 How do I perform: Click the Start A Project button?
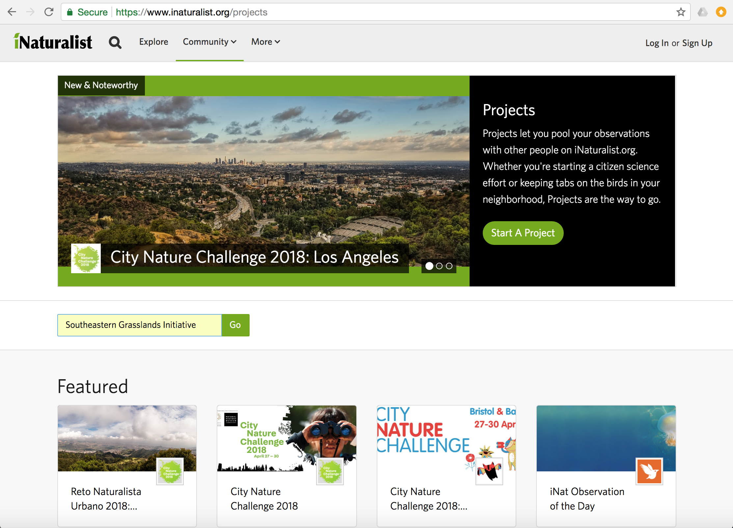click(x=523, y=233)
